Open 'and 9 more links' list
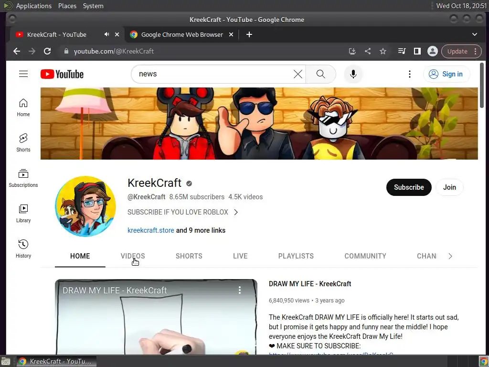Screen dimensions: 489x367 201,230
